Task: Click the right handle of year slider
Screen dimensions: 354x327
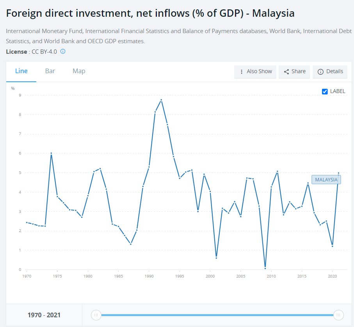Action: click(338, 315)
